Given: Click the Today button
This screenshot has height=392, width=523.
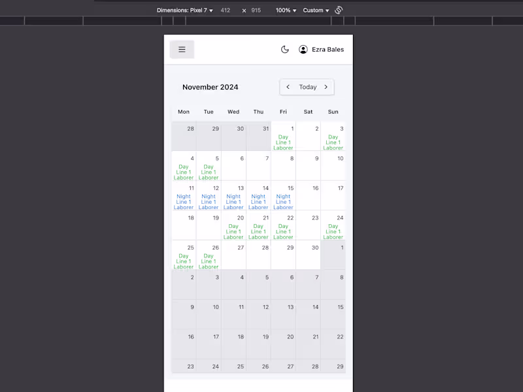Looking at the screenshot, I should pyautogui.click(x=307, y=87).
